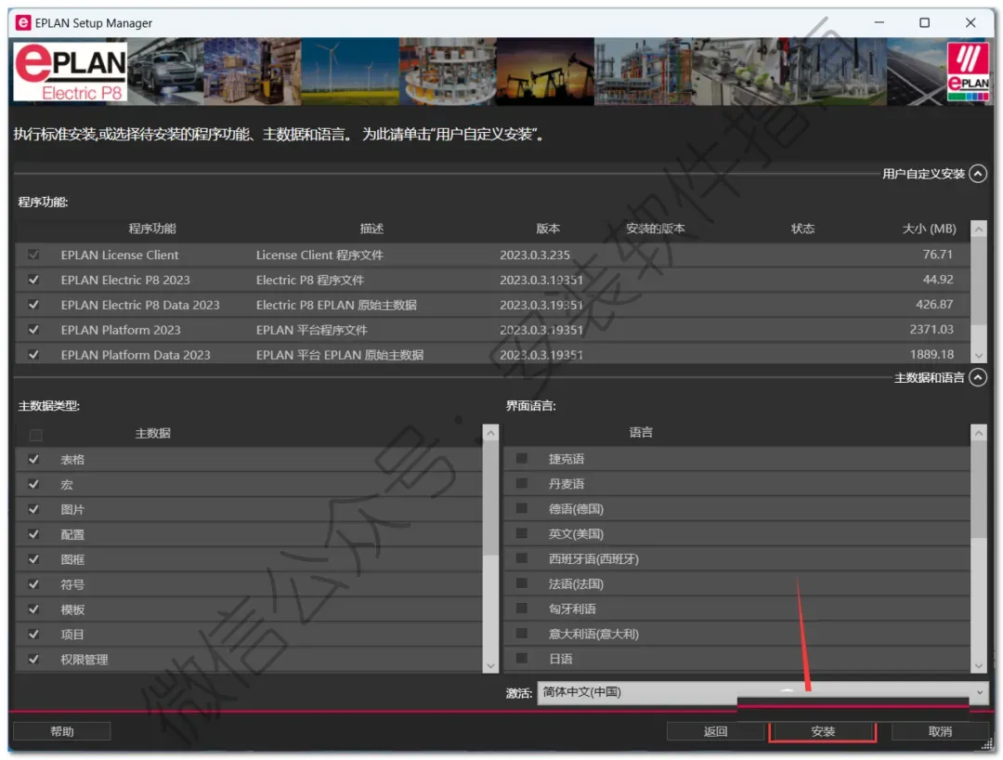Select the Electric P8 EPLAN 原始主数据 description

336,305
